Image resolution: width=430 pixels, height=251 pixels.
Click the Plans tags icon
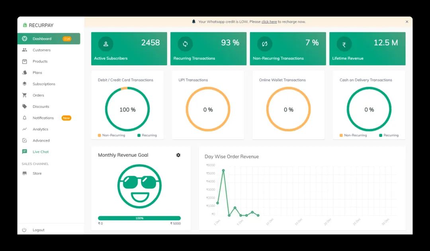pyautogui.click(x=25, y=73)
